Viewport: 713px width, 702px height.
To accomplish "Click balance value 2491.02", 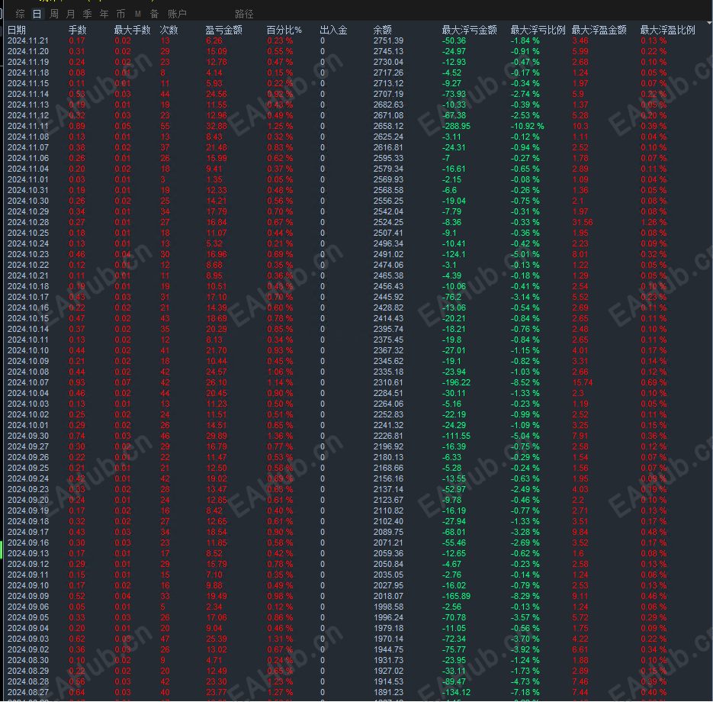I will 388,255.
